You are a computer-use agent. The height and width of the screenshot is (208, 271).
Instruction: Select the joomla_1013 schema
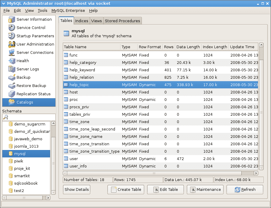26,146
